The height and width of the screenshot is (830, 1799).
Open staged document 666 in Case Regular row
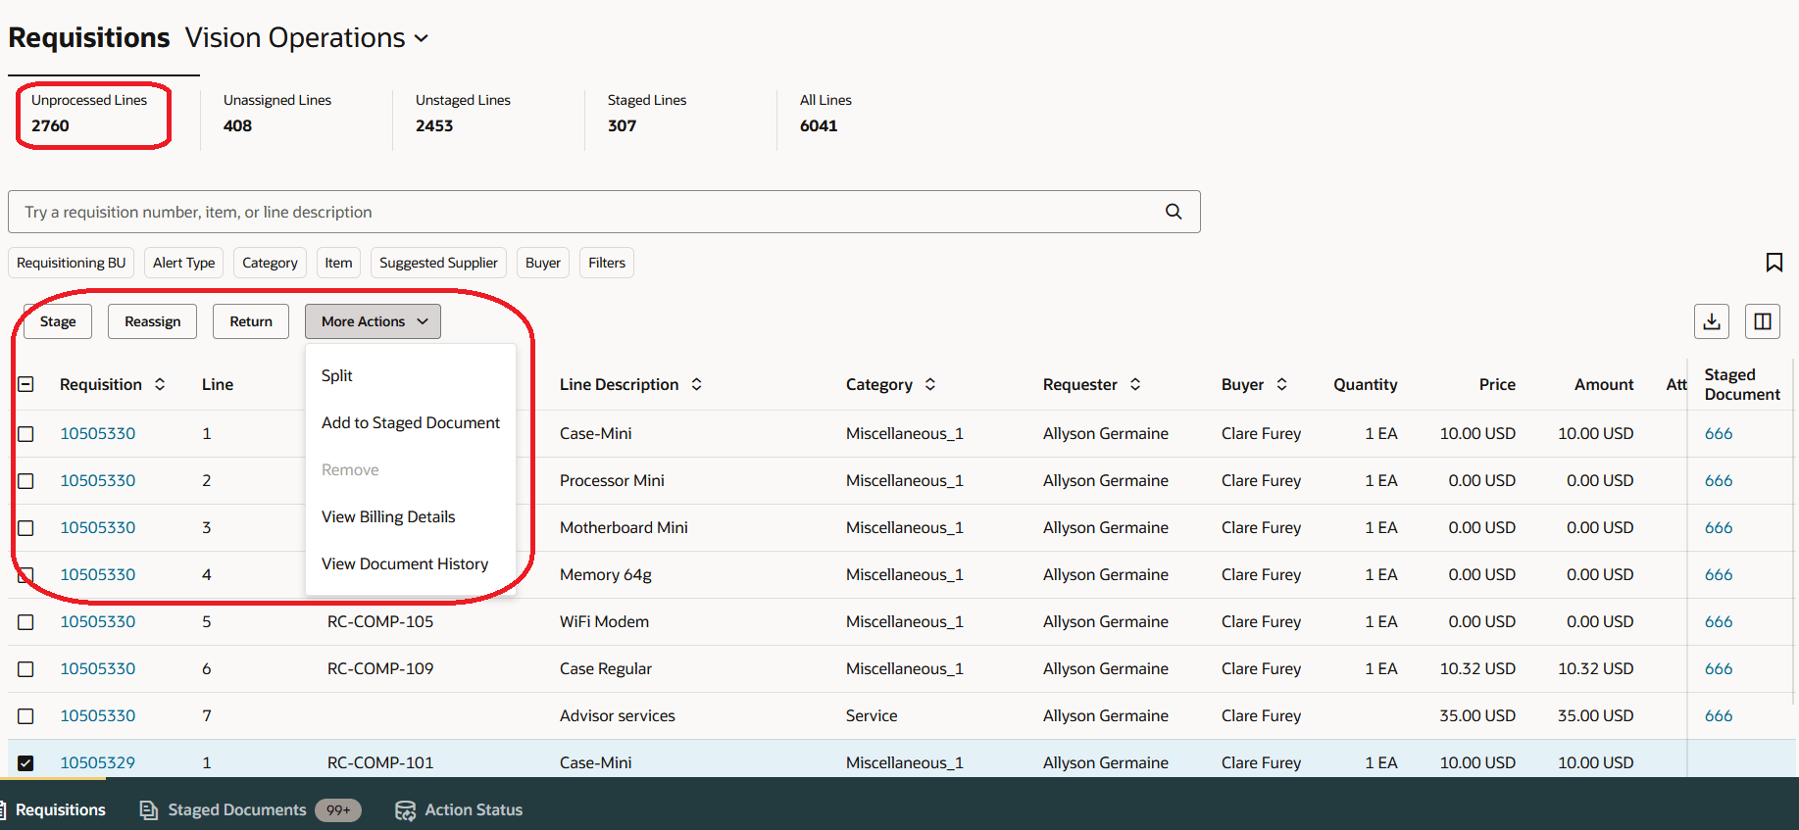point(1719,669)
